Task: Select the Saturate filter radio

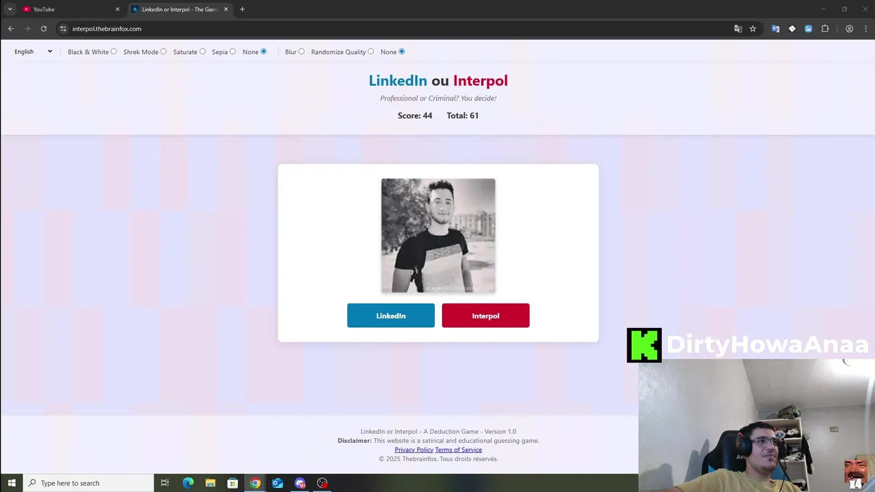Action: pos(202,51)
